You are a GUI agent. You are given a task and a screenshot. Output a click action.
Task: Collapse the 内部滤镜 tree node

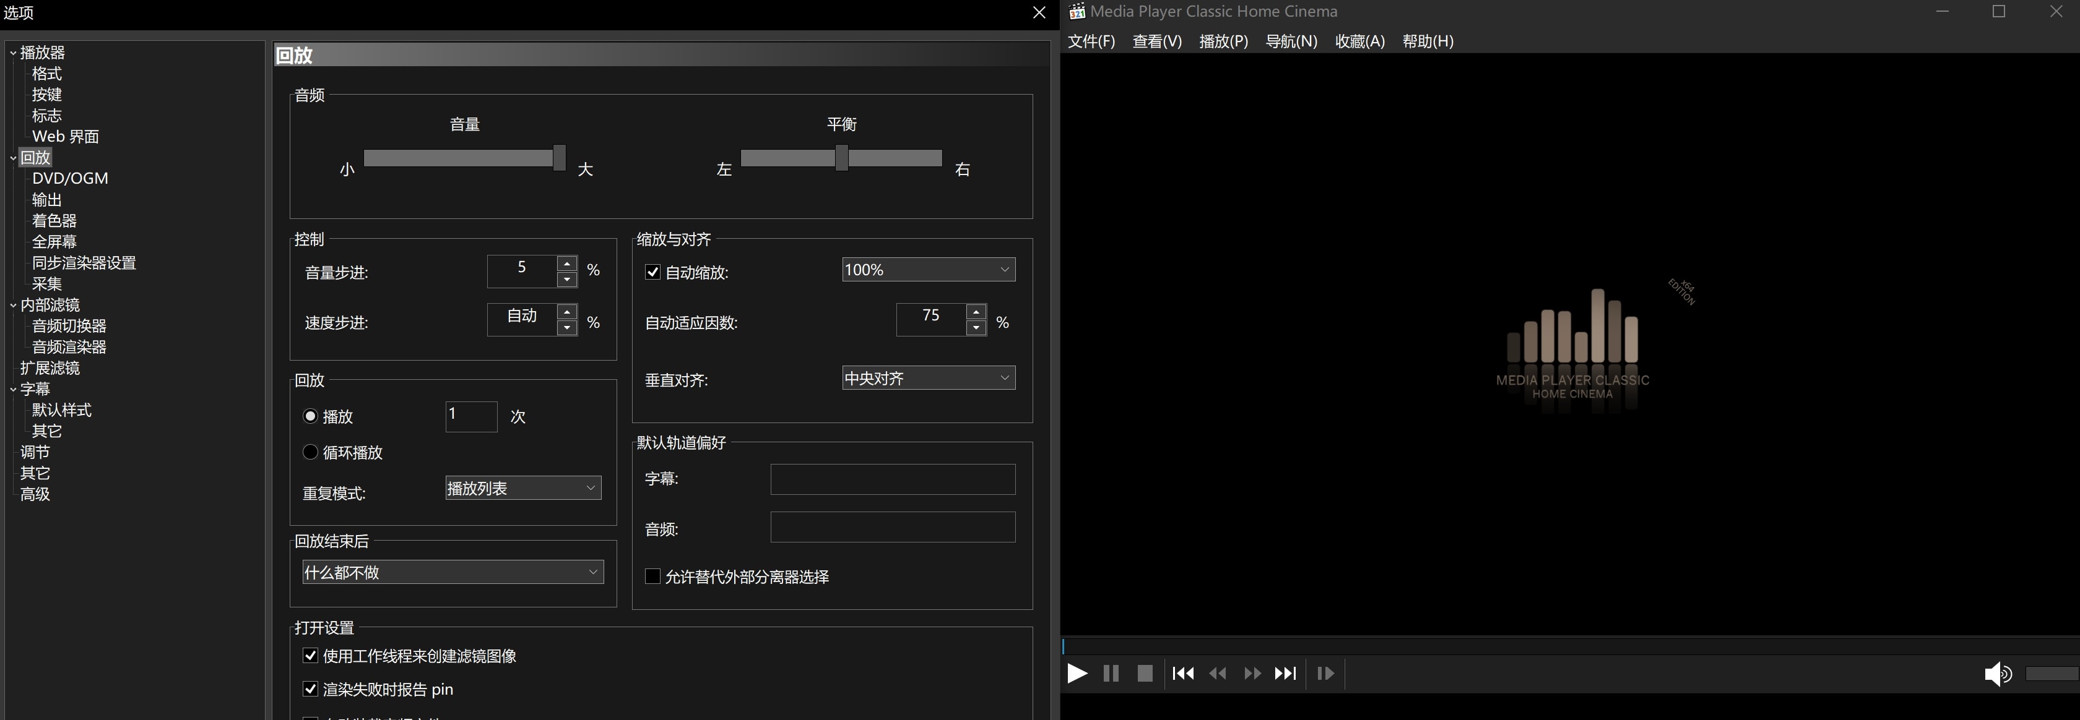tap(13, 305)
